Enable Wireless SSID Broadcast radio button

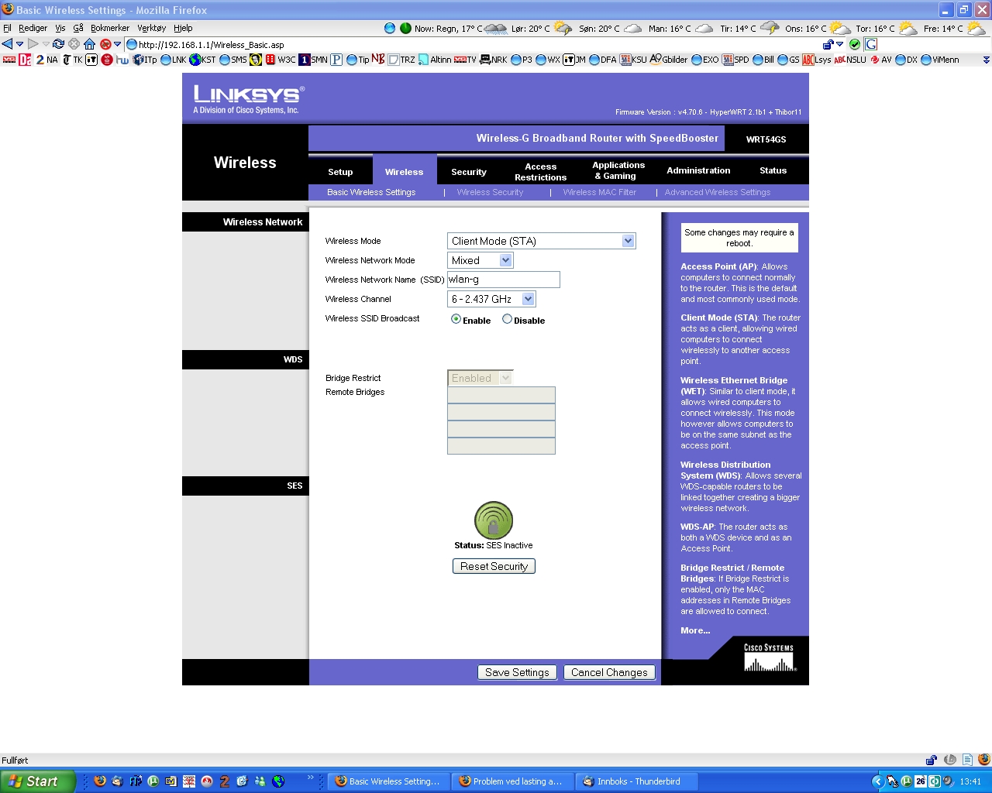point(456,319)
